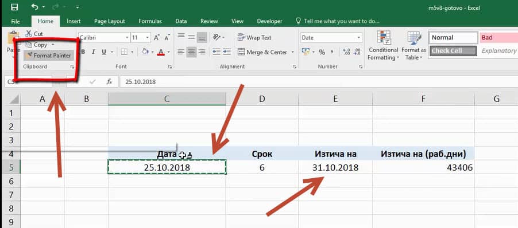The height and width of the screenshot is (228, 518).
Task: Activate the Format Painter brush
Action: (49, 56)
